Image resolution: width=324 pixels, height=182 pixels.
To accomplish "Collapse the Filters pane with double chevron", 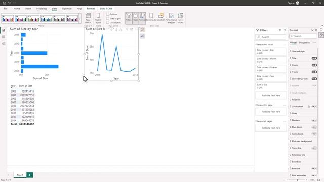I will (285, 30).
